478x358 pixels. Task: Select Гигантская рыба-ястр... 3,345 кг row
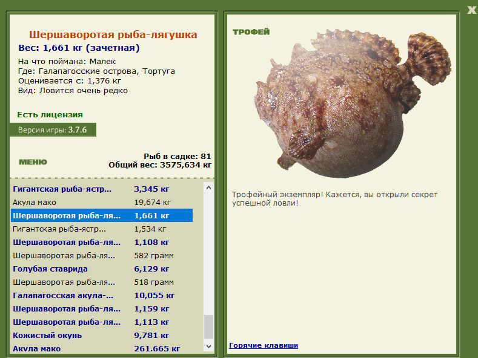pos(102,189)
